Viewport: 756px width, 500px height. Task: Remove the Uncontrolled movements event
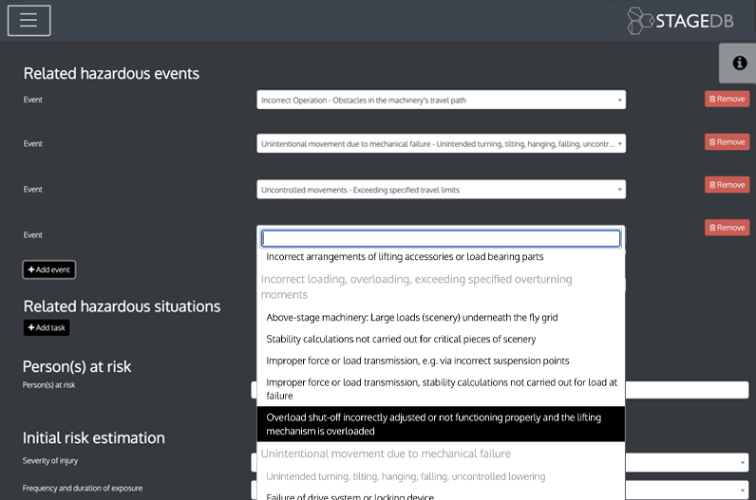click(727, 185)
